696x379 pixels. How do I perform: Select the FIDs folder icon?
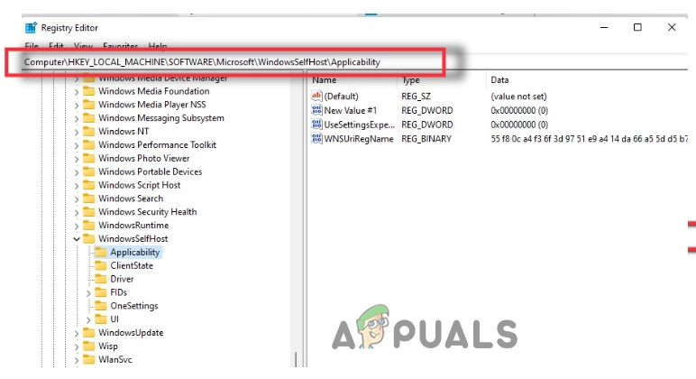tap(101, 291)
